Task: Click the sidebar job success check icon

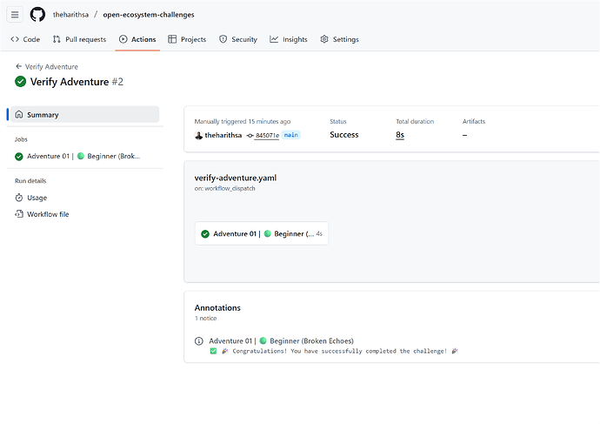Action: 19,156
